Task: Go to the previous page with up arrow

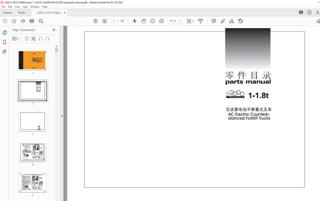Action: [95, 21]
